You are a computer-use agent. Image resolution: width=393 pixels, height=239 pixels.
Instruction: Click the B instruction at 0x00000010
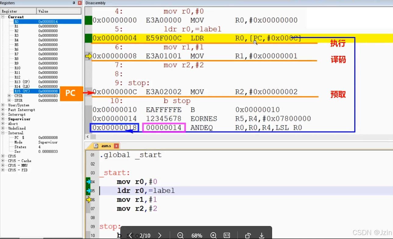[x=186, y=110]
